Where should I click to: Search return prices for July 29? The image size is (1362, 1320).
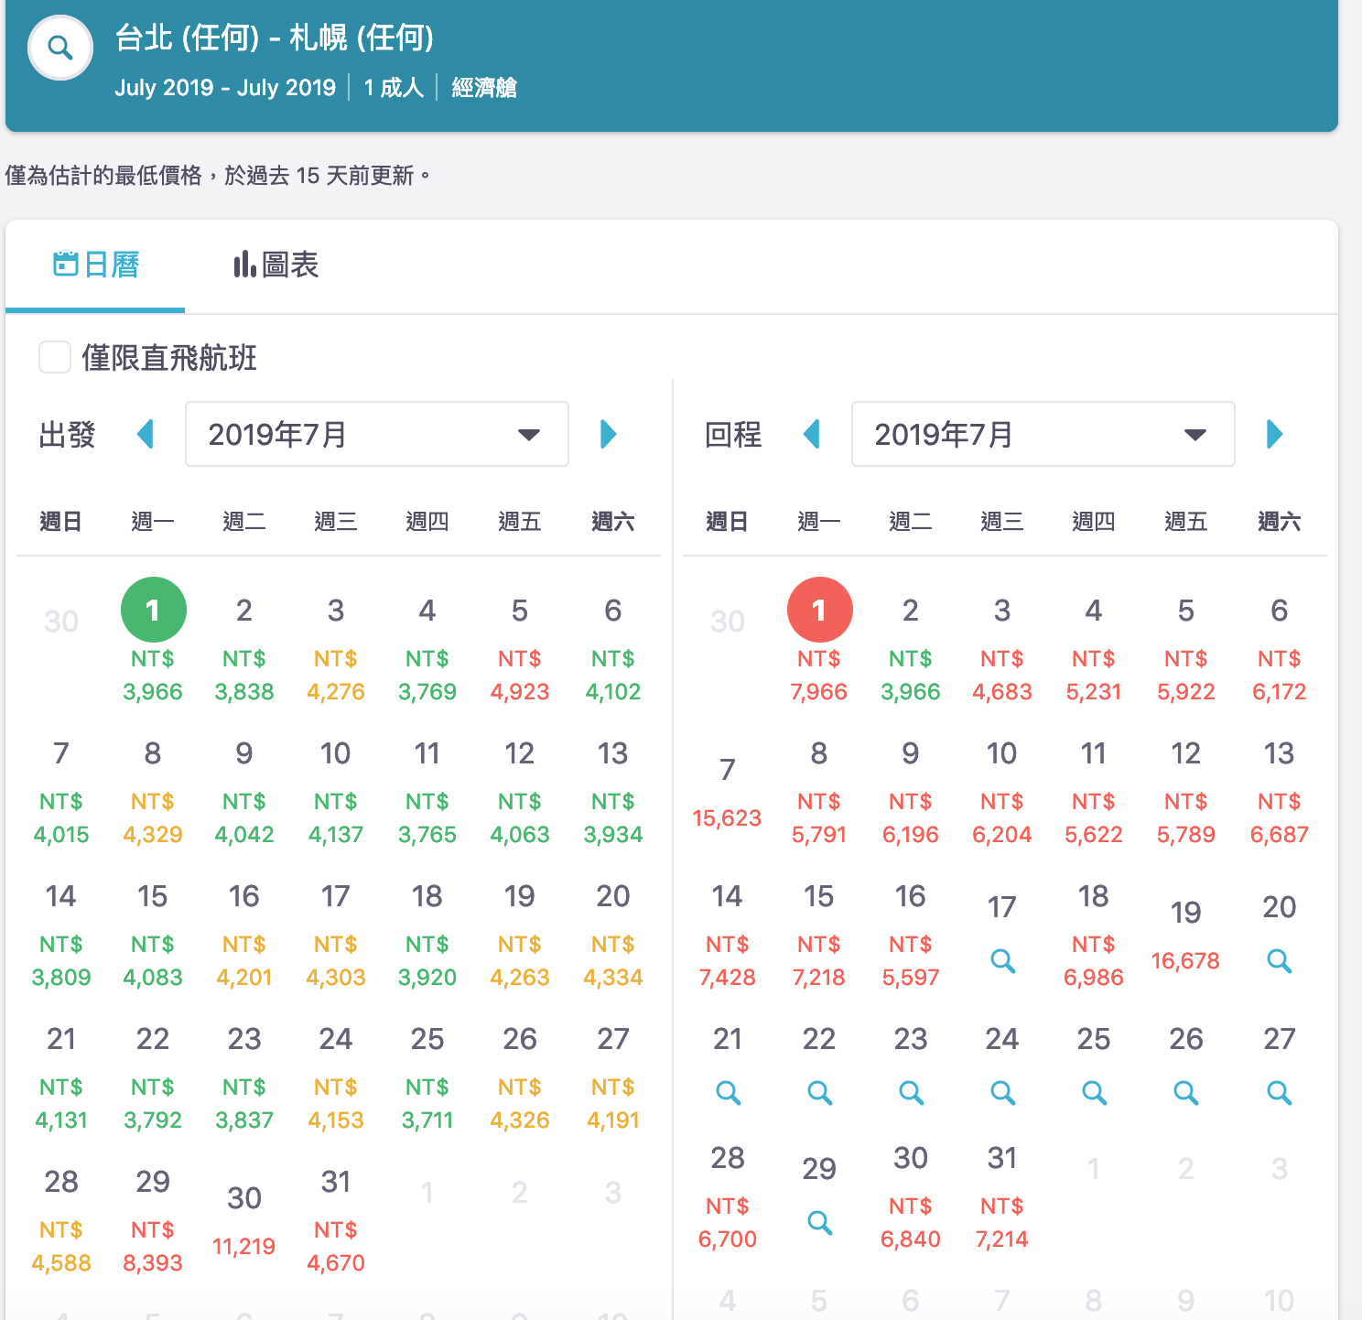819,1223
